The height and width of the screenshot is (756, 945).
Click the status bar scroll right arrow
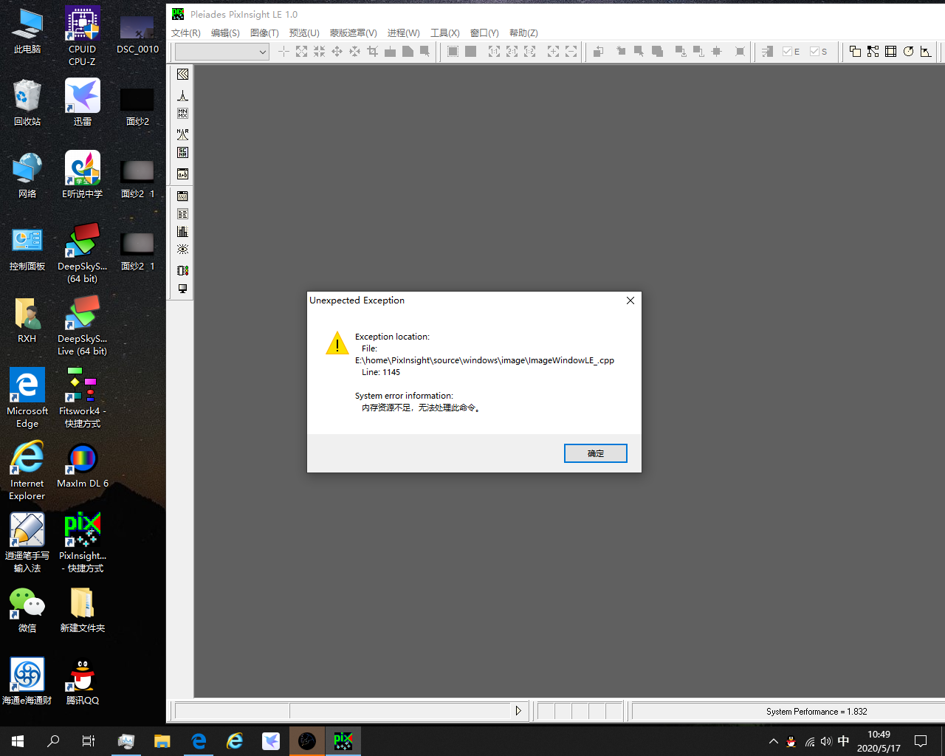518,711
